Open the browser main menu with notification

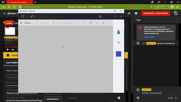click(159, 2)
